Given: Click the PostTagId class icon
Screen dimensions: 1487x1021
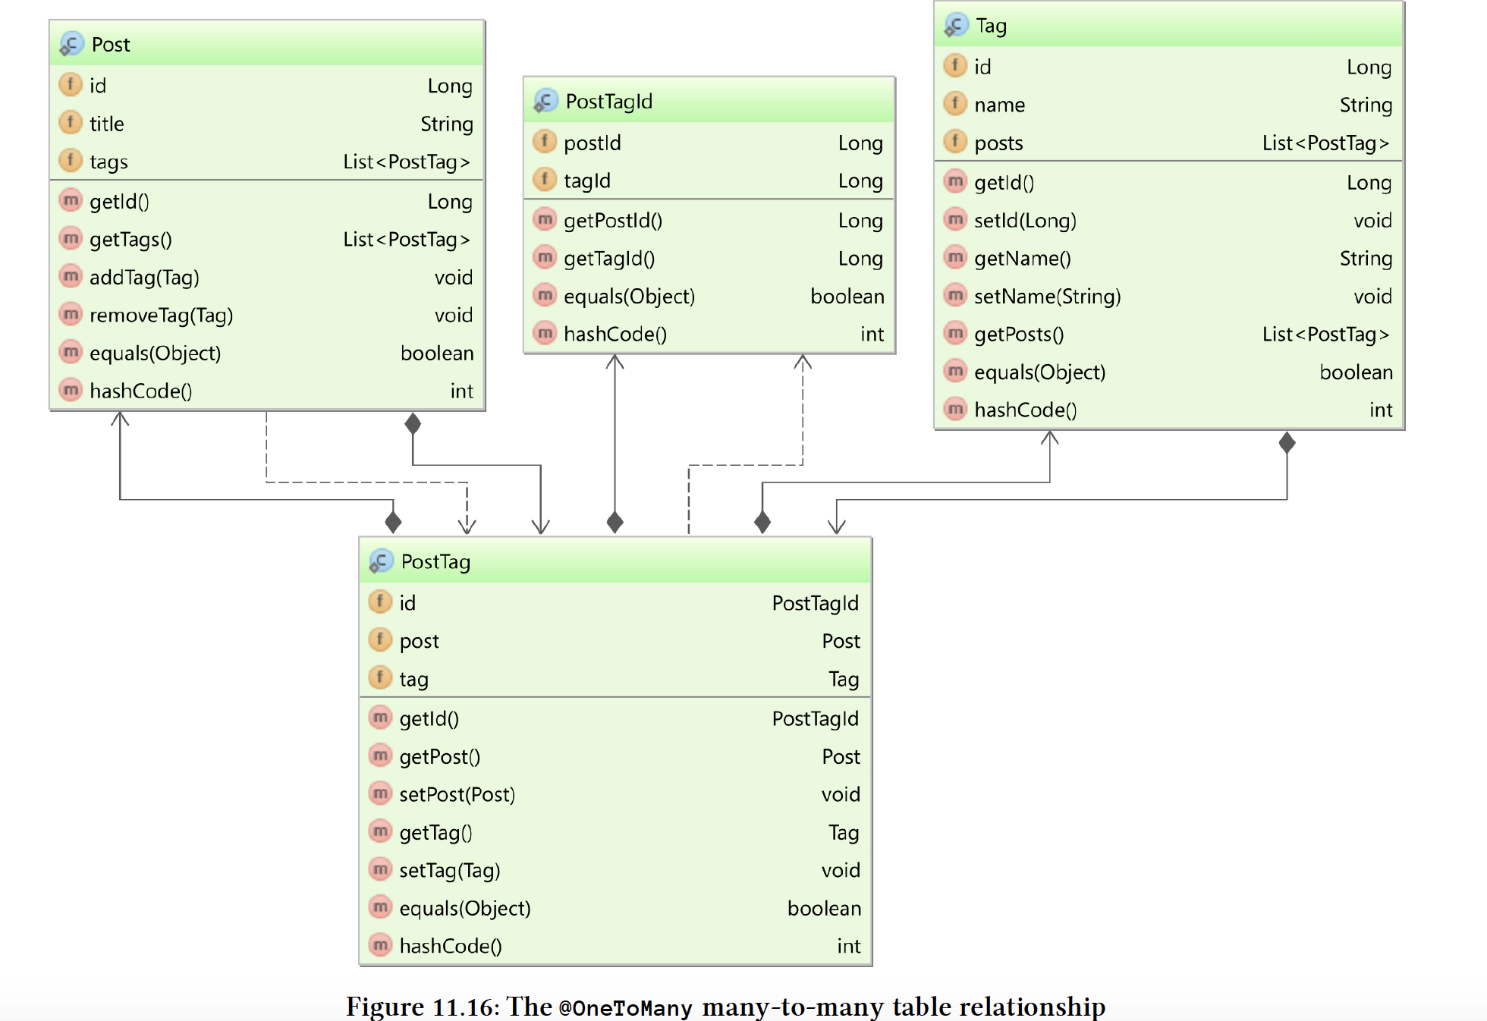Looking at the screenshot, I should 545,101.
